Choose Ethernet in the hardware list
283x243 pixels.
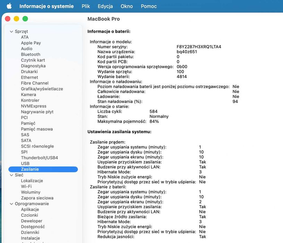[29, 77]
